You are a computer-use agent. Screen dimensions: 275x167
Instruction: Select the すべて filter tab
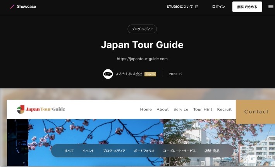(x=69, y=151)
